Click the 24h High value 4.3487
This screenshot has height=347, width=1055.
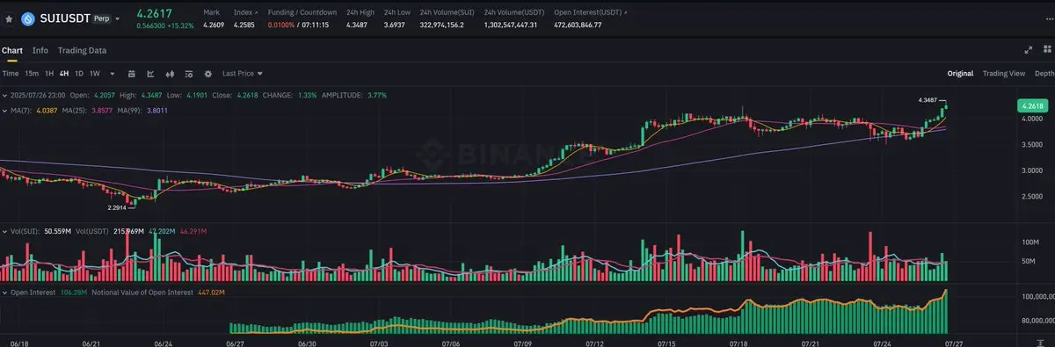click(358, 25)
